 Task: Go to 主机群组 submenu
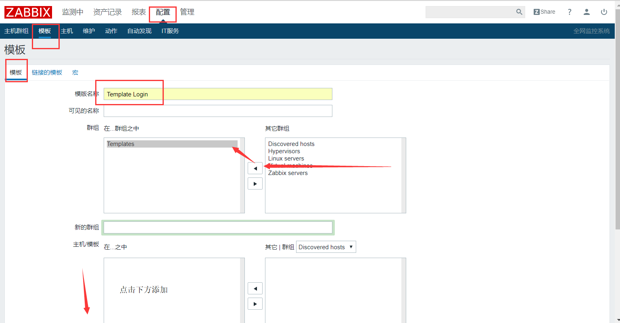click(17, 31)
